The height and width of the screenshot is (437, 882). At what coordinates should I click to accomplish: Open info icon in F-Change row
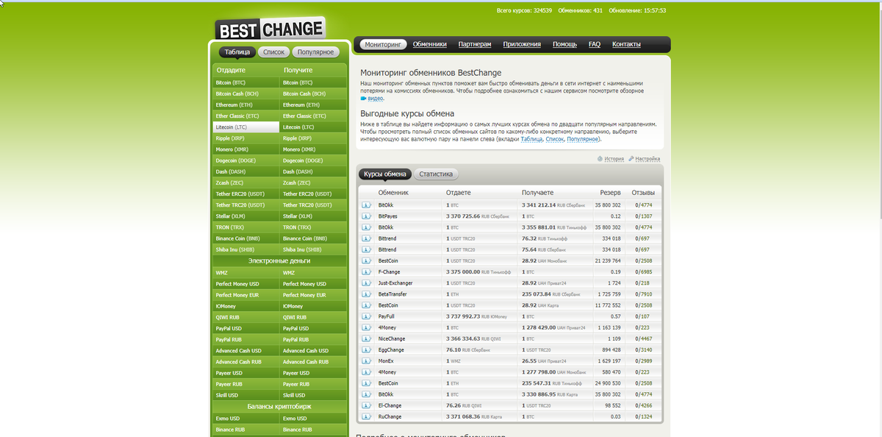click(366, 271)
